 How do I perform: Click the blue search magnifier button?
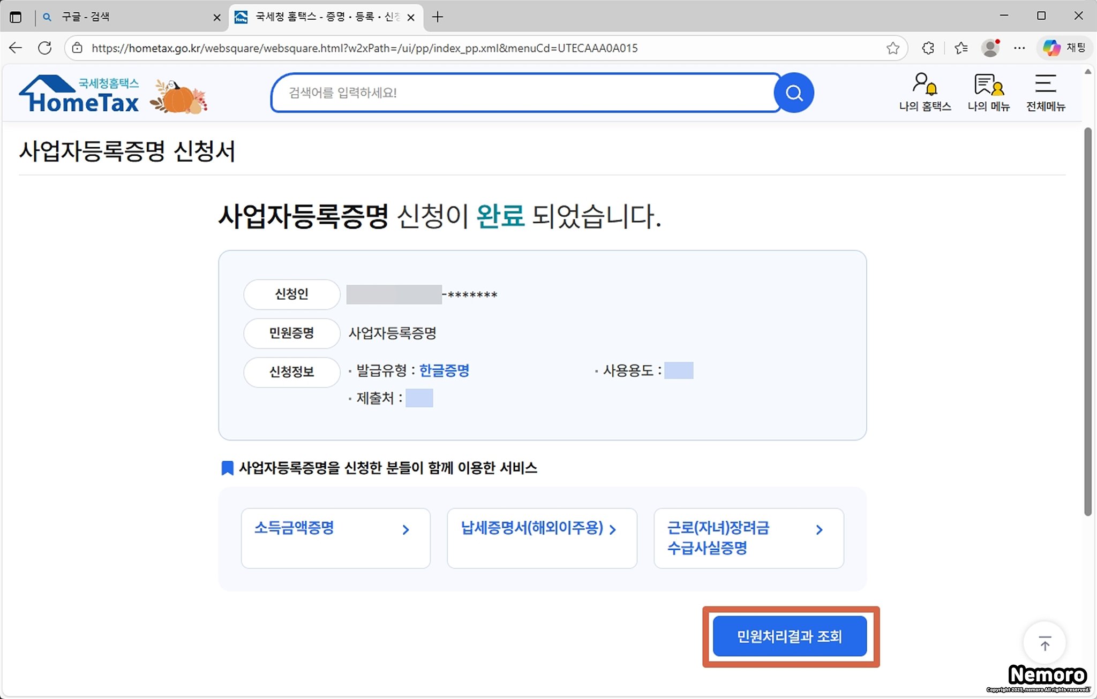(x=793, y=93)
